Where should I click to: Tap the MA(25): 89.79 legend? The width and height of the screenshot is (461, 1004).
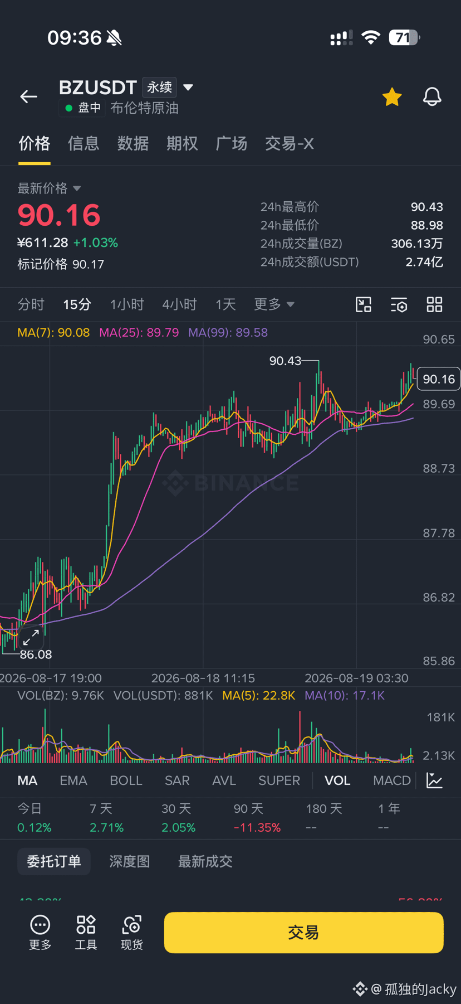tap(139, 333)
